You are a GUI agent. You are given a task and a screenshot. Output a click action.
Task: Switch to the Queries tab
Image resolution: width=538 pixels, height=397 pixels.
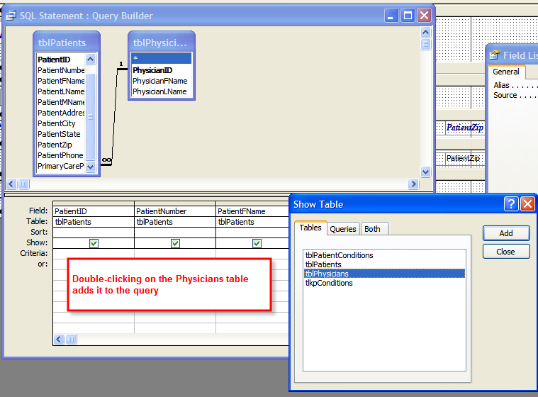click(x=343, y=229)
